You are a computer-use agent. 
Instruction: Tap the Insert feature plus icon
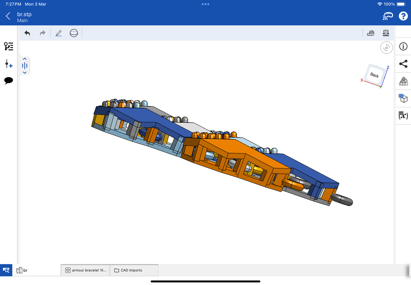9,64
